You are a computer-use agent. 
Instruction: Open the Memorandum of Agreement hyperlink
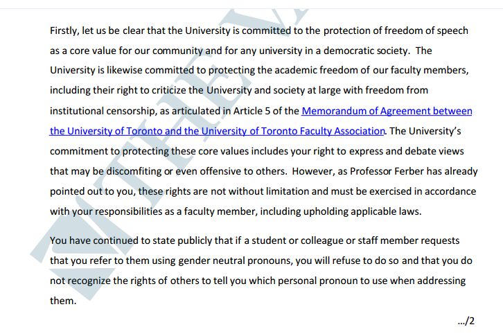pyautogui.click(x=387, y=111)
